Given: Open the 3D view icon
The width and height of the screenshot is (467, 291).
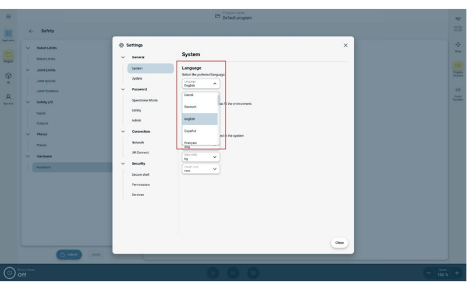Looking at the screenshot, I should [8, 77].
